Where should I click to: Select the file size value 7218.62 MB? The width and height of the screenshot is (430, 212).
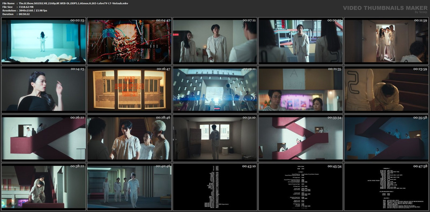coord(26,7)
